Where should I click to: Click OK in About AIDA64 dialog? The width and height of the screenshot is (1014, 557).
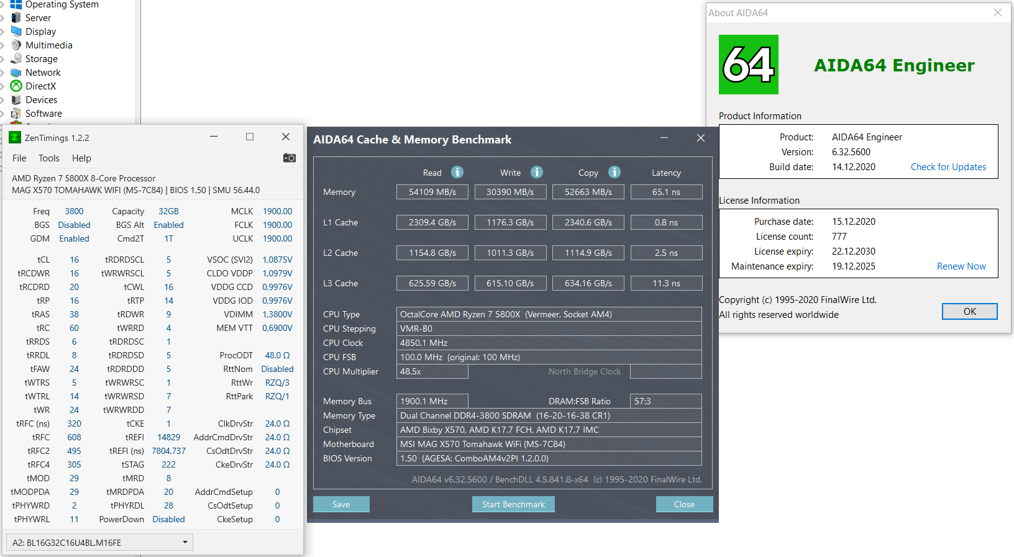pyautogui.click(x=969, y=311)
